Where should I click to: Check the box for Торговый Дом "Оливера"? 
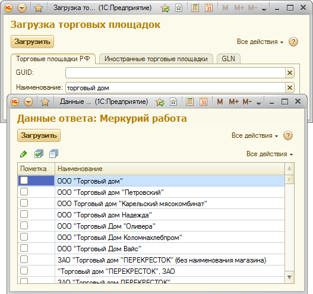coord(24,226)
